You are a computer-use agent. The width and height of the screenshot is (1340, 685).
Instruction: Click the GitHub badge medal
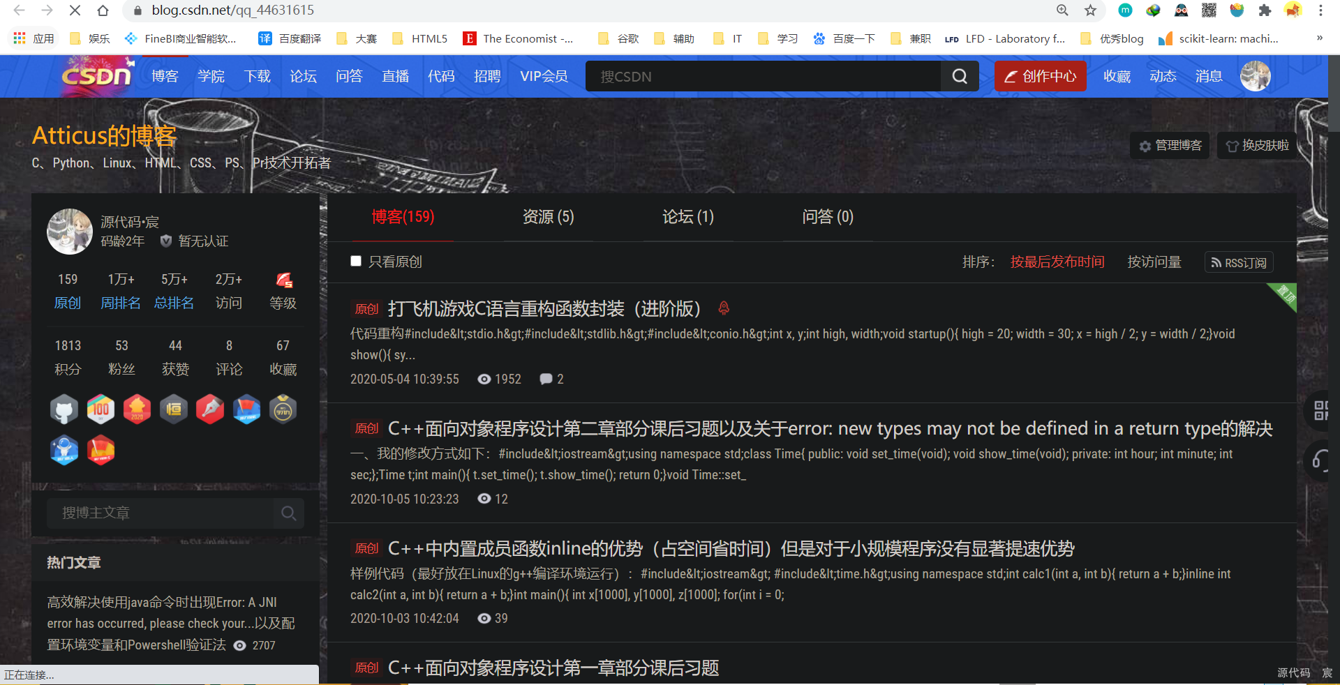pyautogui.click(x=64, y=409)
